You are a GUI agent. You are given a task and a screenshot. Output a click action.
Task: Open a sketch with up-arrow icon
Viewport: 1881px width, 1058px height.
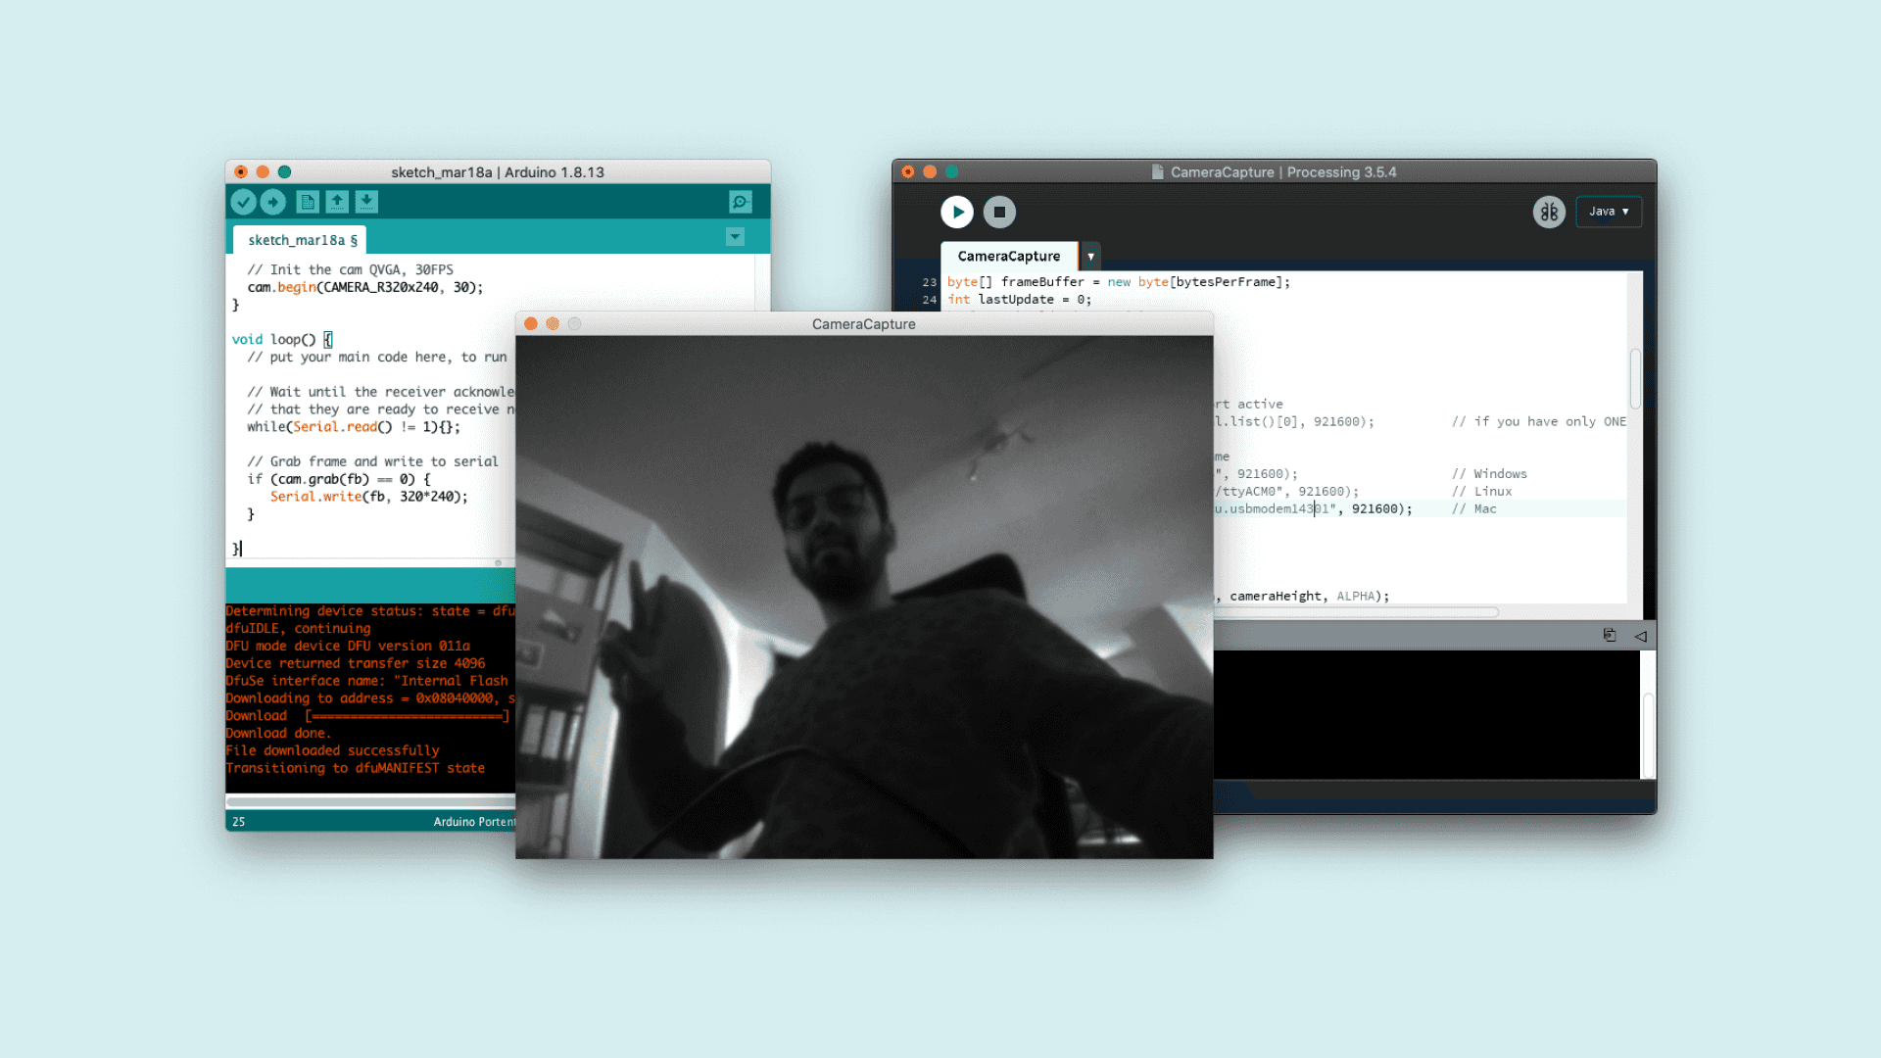pyautogui.click(x=337, y=202)
